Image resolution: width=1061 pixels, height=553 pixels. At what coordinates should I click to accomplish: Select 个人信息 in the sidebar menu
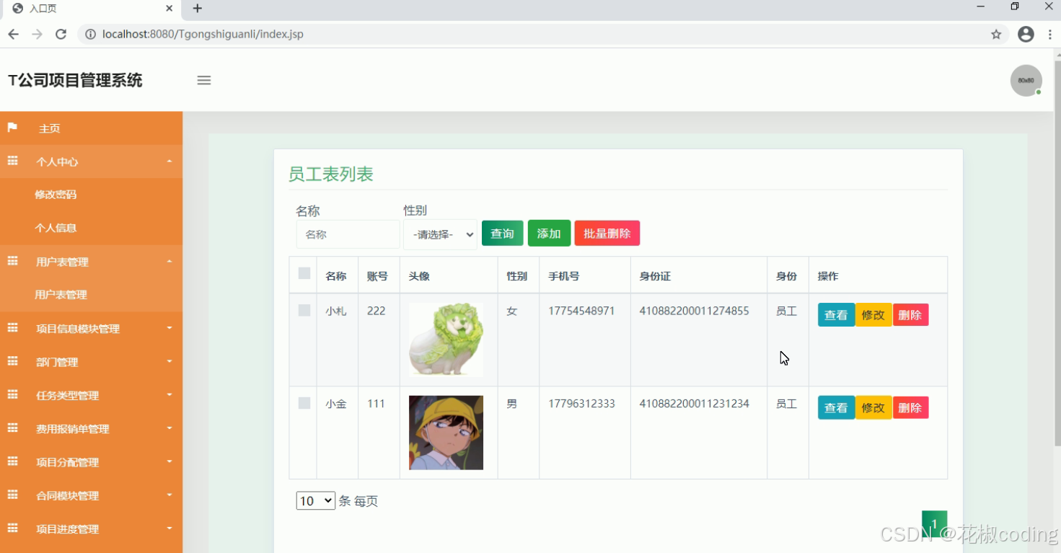[x=57, y=227]
